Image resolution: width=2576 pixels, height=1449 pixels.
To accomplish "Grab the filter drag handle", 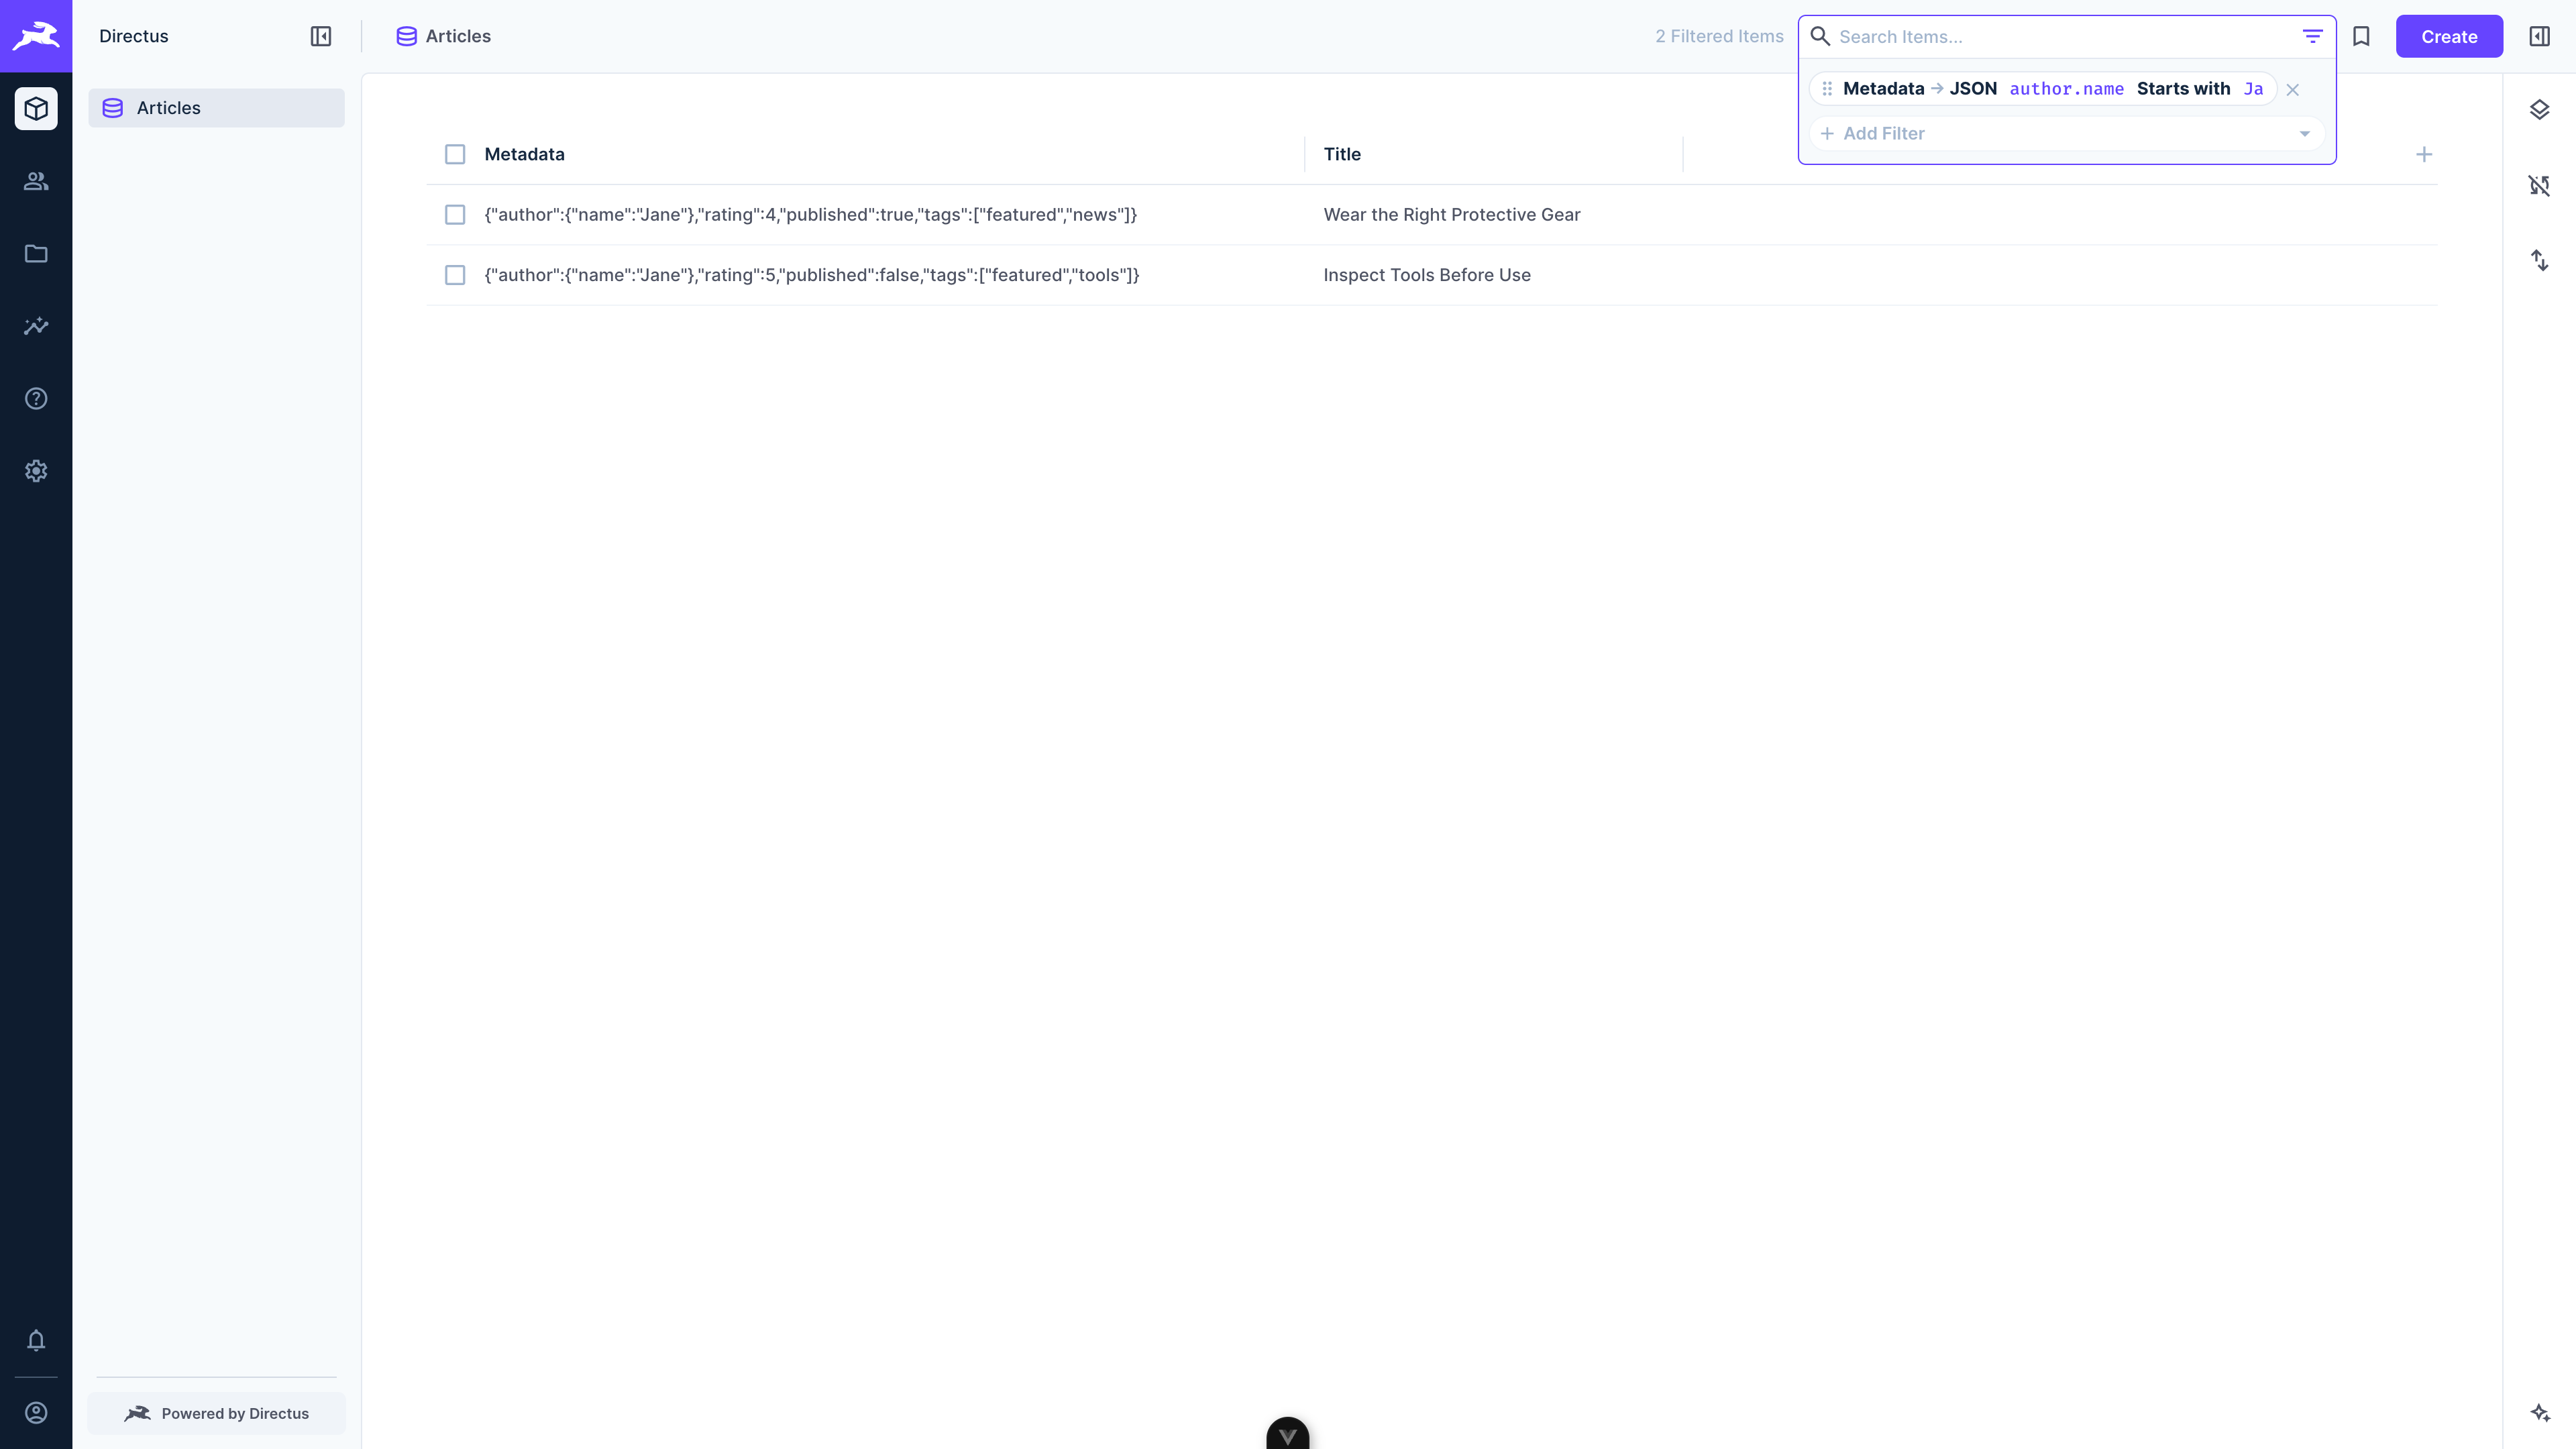I will tap(1827, 89).
